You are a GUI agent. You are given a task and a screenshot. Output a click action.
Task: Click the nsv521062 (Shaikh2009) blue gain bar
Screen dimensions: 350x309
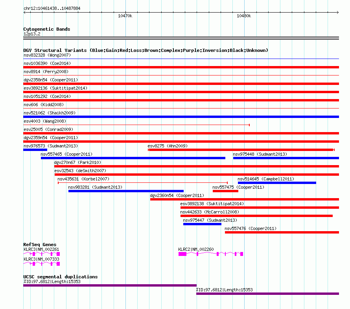(x=181, y=117)
